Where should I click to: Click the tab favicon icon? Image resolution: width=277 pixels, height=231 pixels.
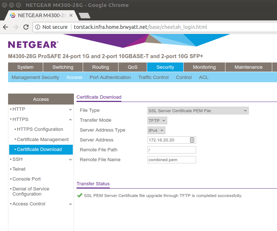(13, 15)
